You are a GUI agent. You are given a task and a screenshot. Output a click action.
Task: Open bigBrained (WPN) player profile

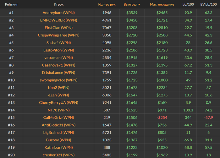(x=58, y=133)
